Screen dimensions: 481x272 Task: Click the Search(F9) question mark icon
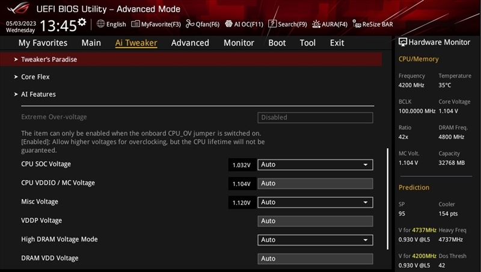click(272, 23)
